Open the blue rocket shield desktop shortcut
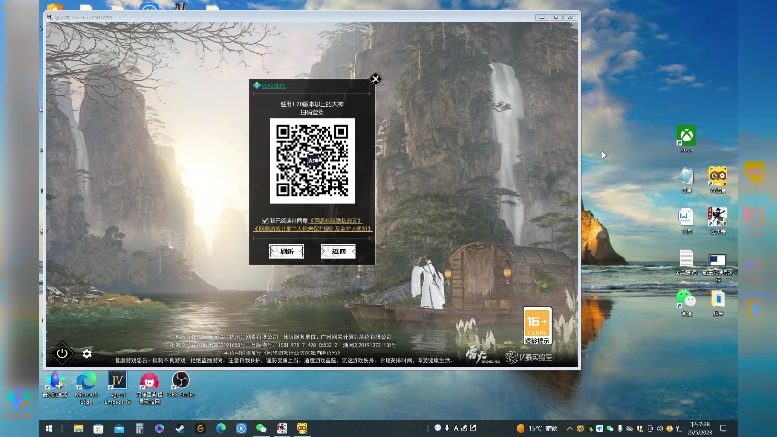The height and width of the screenshot is (437, 777). click(54, 385)
